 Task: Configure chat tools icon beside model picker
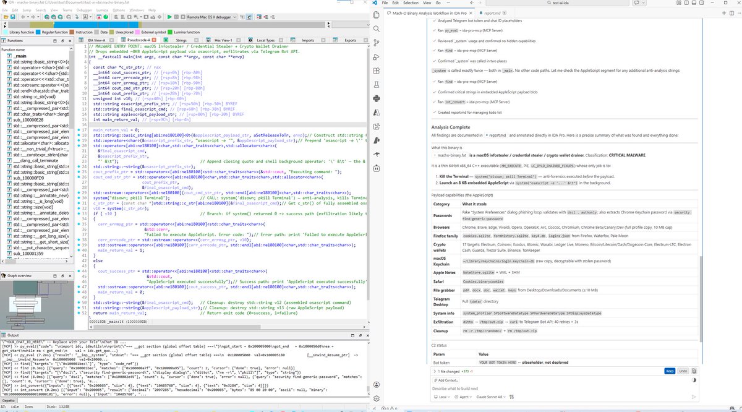click(x=510, y=397)
